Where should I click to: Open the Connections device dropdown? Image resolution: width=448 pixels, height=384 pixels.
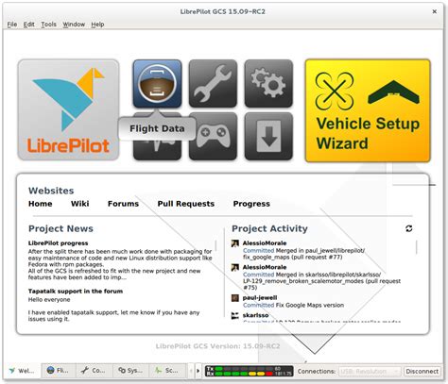[x=370, y=372]
